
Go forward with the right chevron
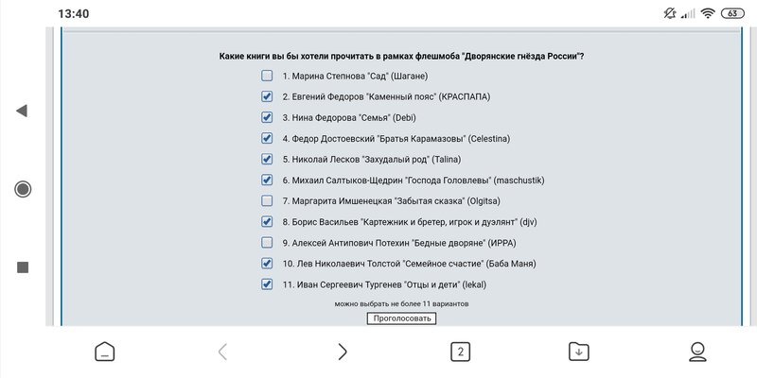pos(343,352)
